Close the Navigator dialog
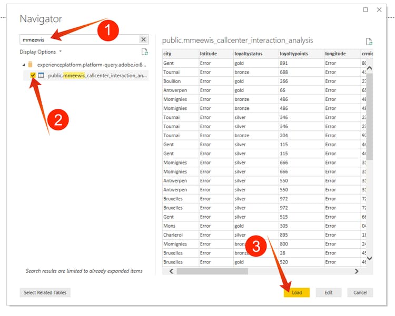Image resolution: width=395 pixels, height=316 pixels. pyautogui.click(x=379, y=9)
